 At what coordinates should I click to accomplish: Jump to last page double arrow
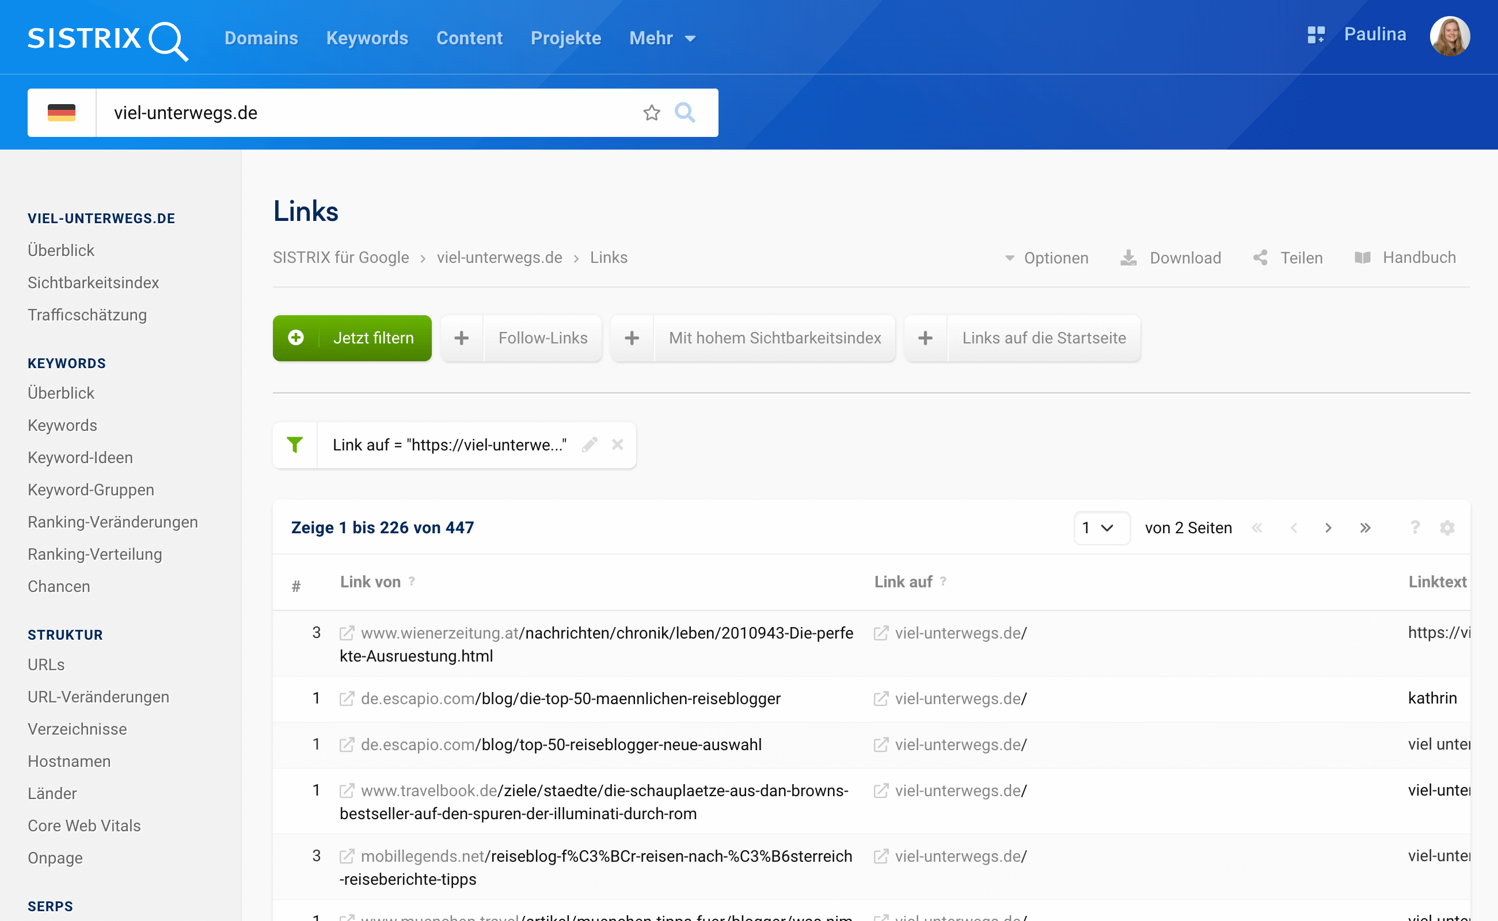coord(1365,528)
